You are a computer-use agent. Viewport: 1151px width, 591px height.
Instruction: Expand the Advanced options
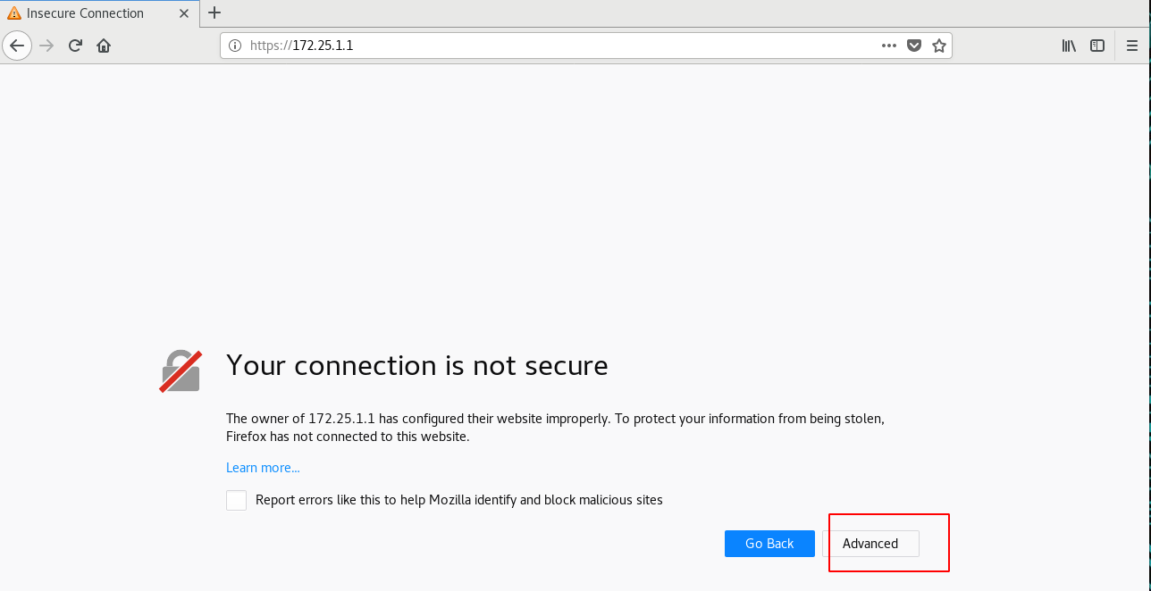(870, 544)
